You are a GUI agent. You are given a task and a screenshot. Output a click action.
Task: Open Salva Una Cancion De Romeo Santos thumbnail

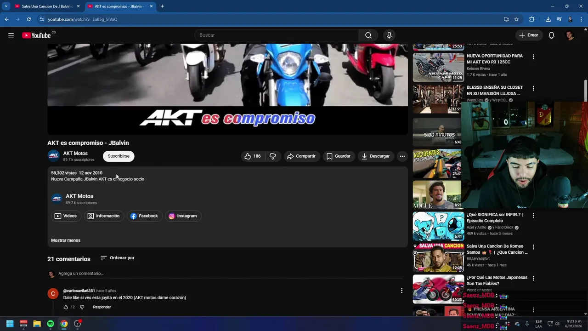coord(438,257)
